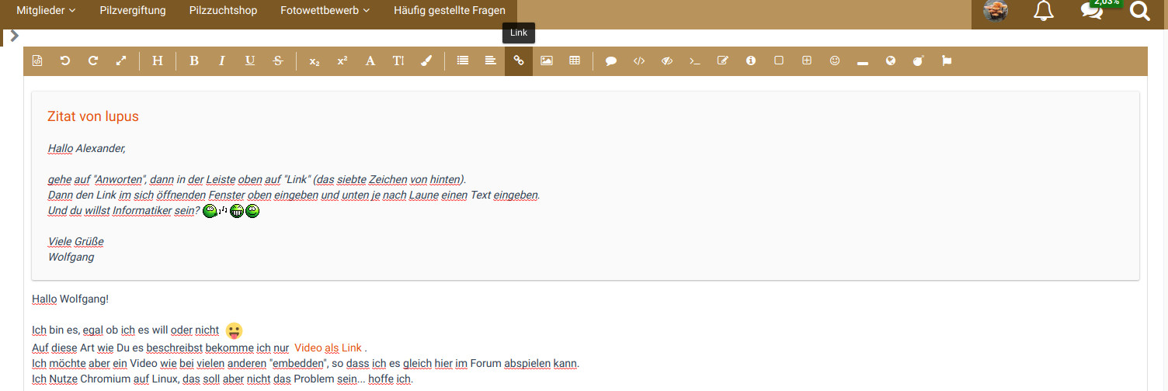This screenshot has height=391, width=1168.
Task: Open the smiley emoji picker
Action: (x=835, y=61)
